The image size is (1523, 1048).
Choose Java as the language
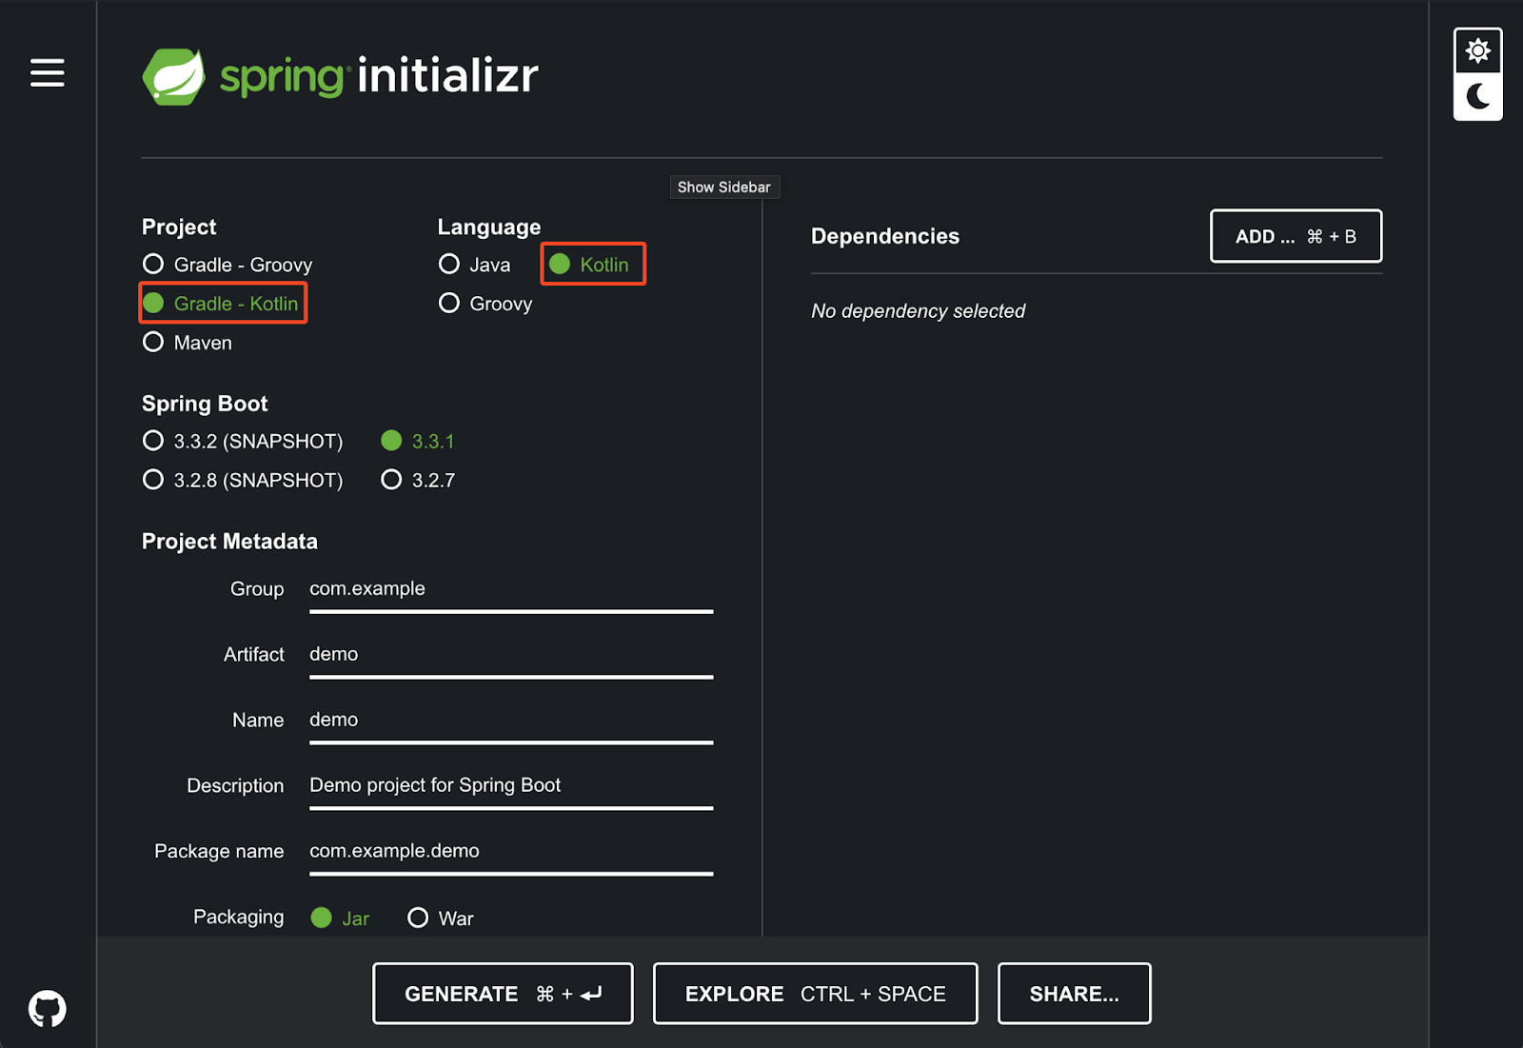tap(475, 265)
